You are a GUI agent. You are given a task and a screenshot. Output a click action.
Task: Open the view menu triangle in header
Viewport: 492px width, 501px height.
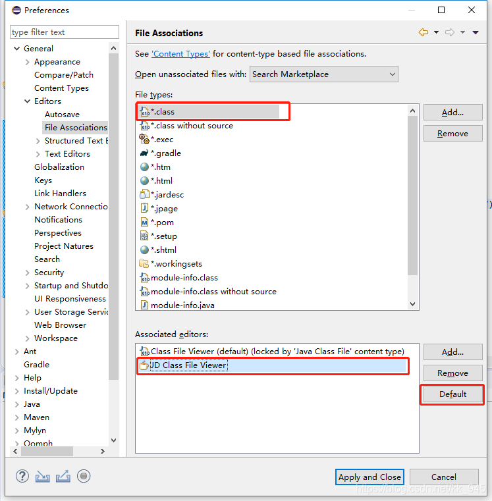(476, 32)
